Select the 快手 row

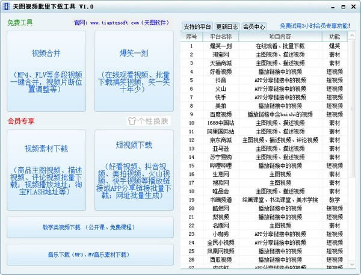click(x=264, y=97)
